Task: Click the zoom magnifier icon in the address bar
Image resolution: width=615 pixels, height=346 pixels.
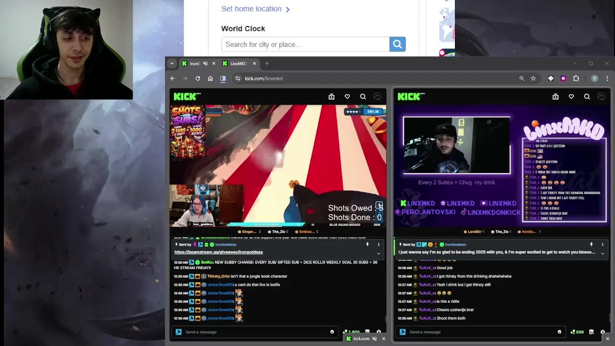Action: pos(522,78)
